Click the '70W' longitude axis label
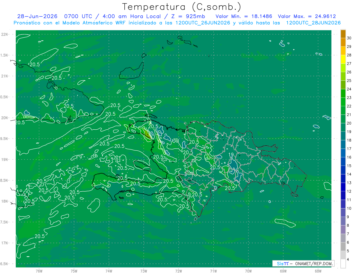Viewport: 357px width, 275px height. pos(248,271)
